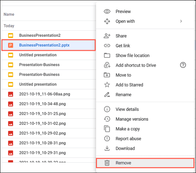Click the image icon for 2021-10-19_11-06-08aa.png
The width and height of the screenshot is (196, 173).
(x=11, y=94)
